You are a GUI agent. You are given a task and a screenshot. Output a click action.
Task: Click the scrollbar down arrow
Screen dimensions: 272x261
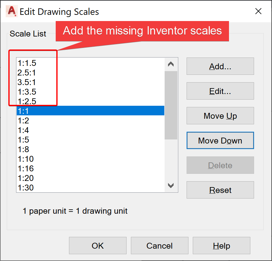171,186
